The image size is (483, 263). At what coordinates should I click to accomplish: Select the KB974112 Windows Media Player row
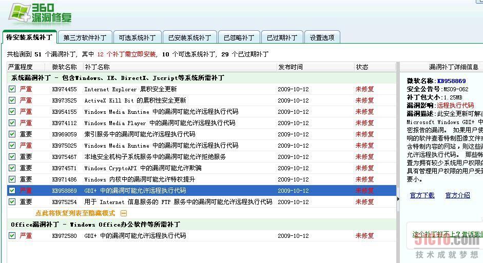click(x=202, y=123)
